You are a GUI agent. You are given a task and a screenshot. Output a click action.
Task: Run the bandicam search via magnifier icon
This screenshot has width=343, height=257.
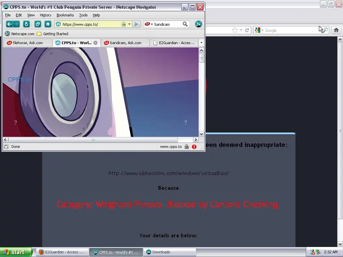(x=185, y=24)
